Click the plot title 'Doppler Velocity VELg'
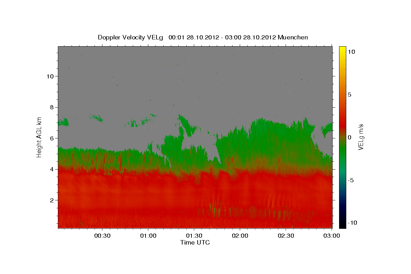This screenshot has height=274, width=411. point(131,37)
